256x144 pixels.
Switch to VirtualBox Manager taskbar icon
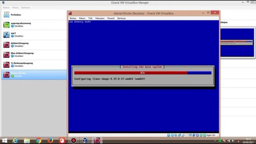(85, 140)
